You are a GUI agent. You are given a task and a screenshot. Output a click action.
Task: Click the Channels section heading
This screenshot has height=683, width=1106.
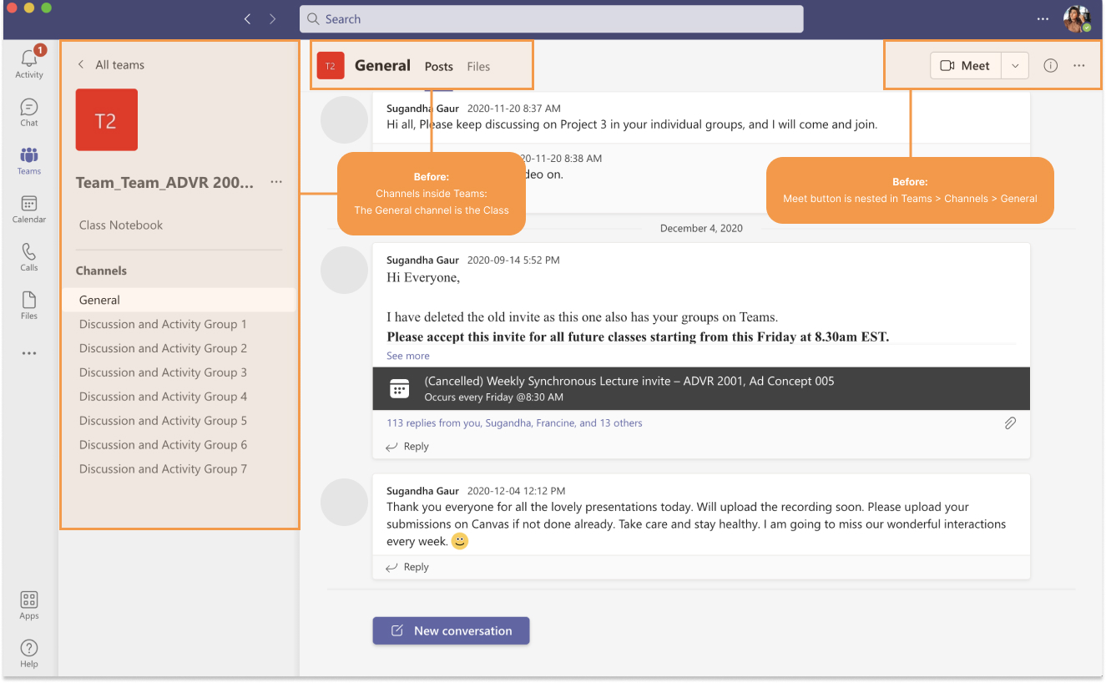pyautogui.click(x=102, y=271)
